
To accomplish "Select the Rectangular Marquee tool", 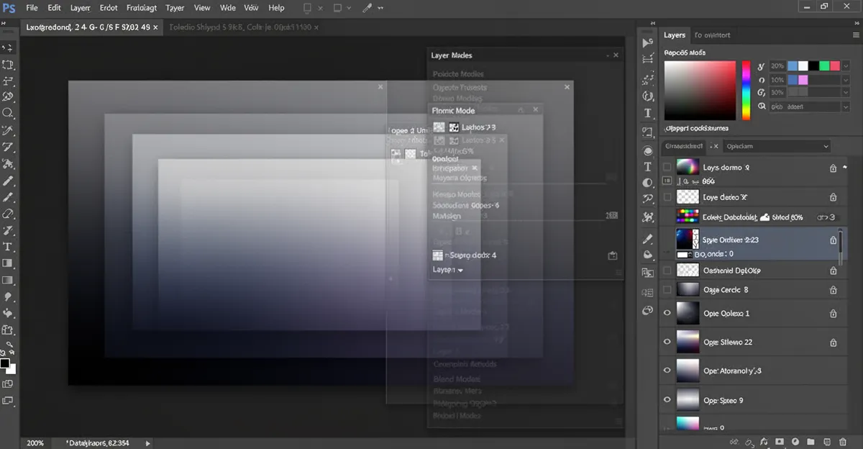I will [8, 65].
